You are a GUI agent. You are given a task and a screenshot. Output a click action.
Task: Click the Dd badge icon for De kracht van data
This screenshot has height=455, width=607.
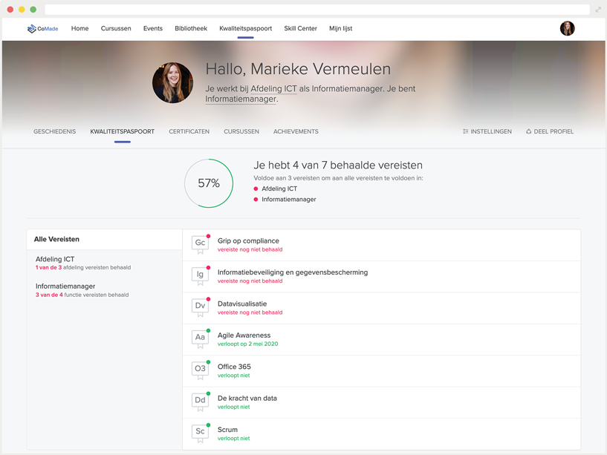click(200, 400)
